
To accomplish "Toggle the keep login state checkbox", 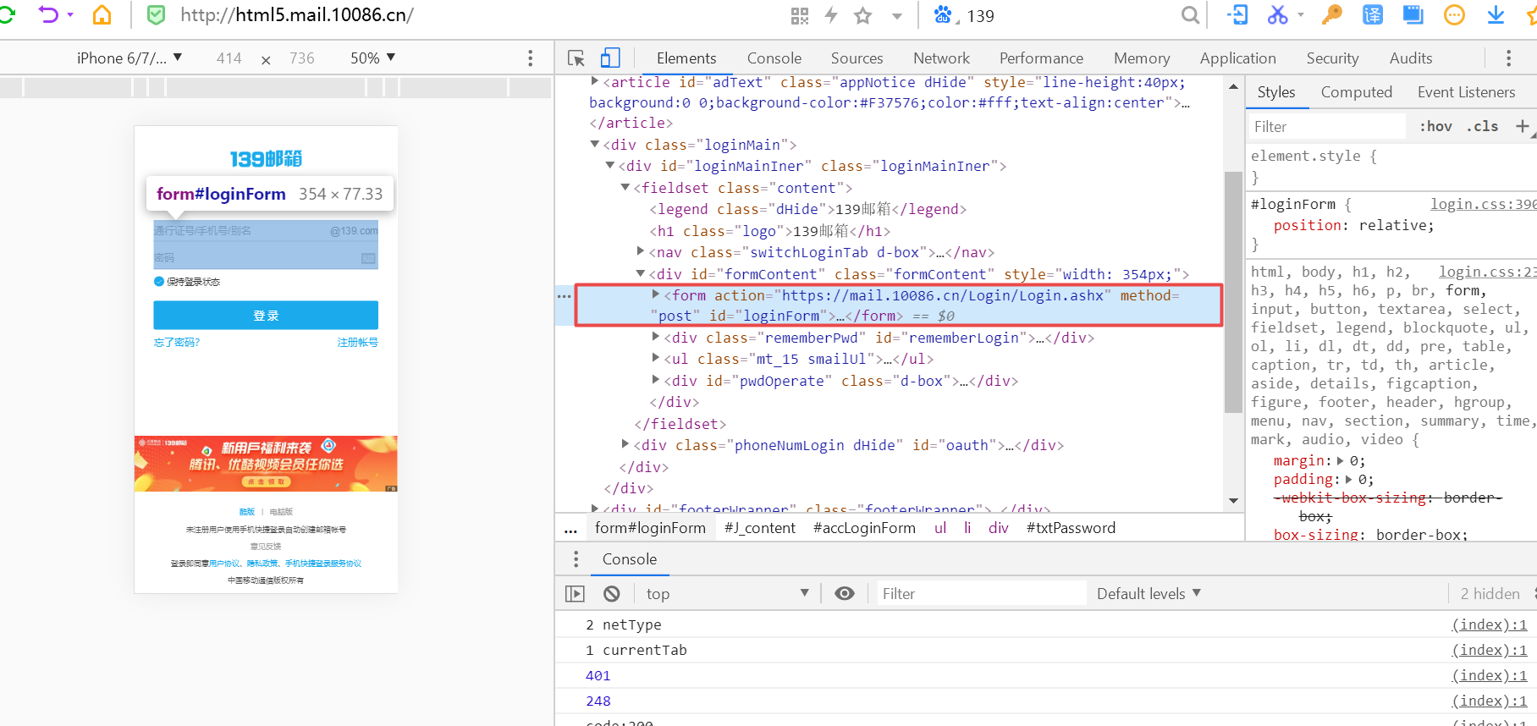I will [158, 282].
